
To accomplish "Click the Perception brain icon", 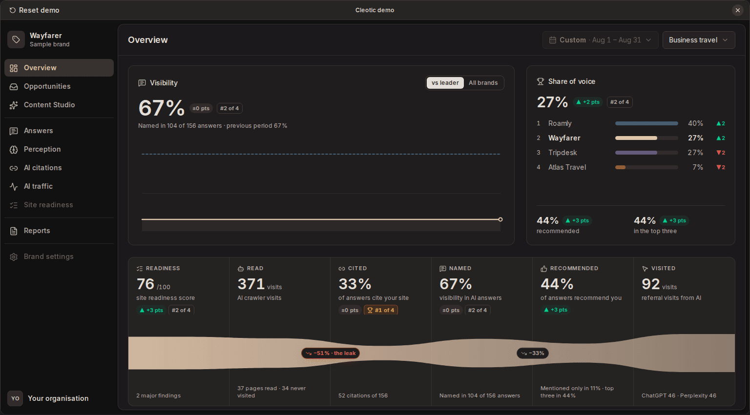I will (14, 149).
